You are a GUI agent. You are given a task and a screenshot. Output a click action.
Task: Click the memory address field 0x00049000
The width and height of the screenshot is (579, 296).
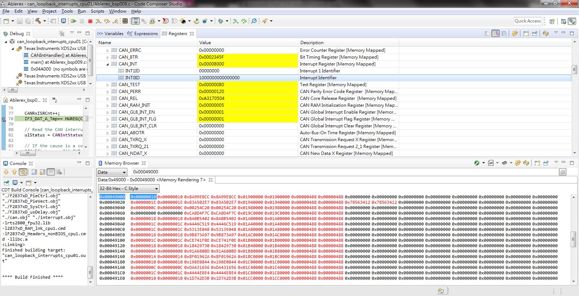pos(345,172)
